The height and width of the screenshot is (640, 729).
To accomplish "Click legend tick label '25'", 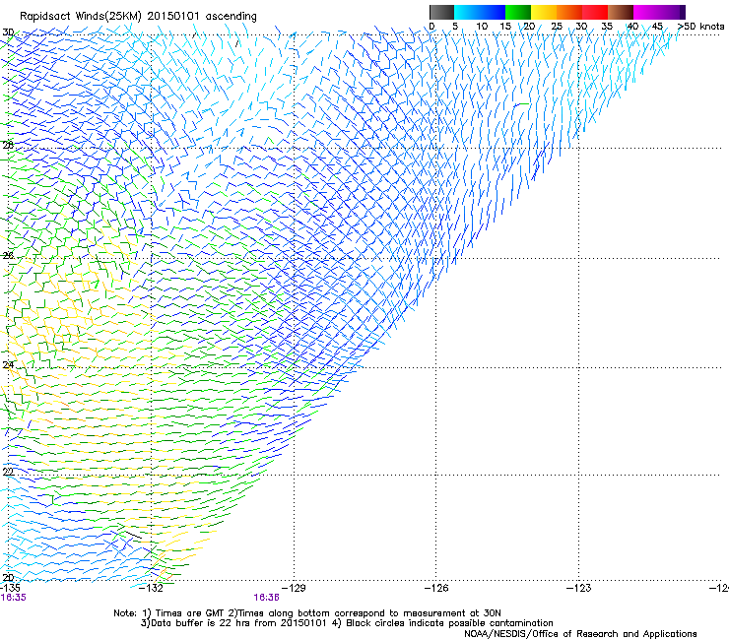I will click(x=557, y=27).
